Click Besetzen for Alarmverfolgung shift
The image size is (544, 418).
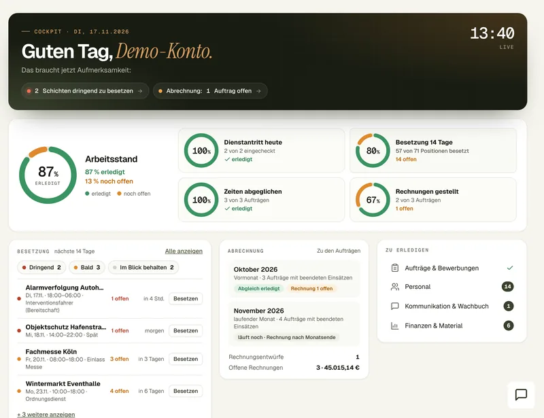click(x=186, y=298)
